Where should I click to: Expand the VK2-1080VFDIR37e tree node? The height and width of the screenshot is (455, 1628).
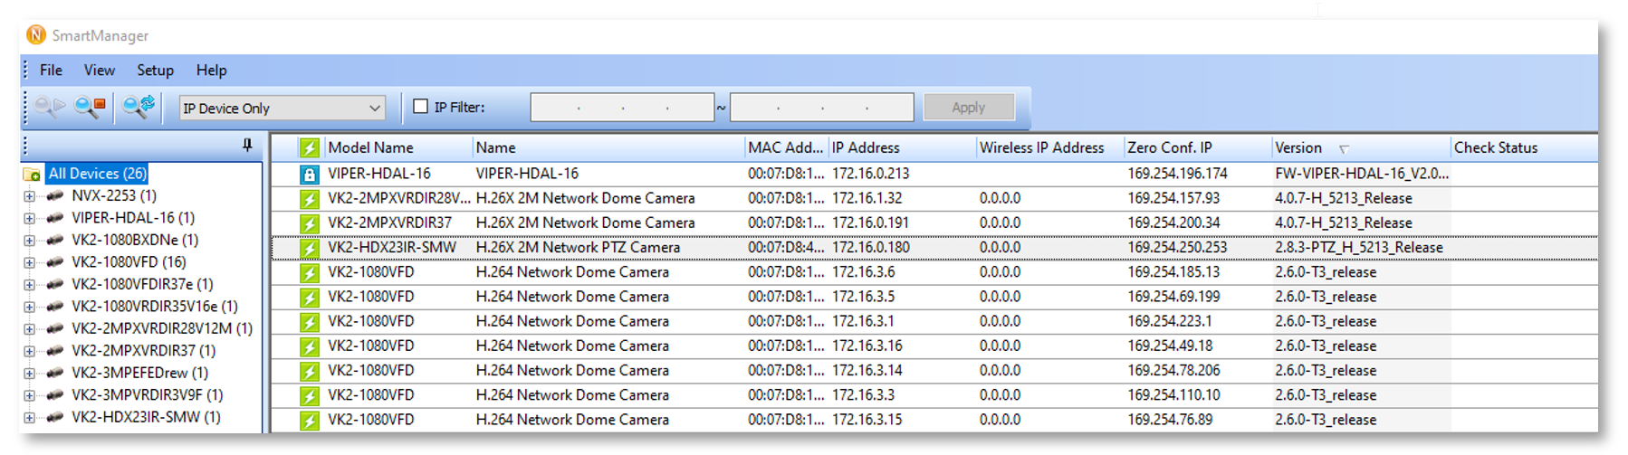pos(29,285)
